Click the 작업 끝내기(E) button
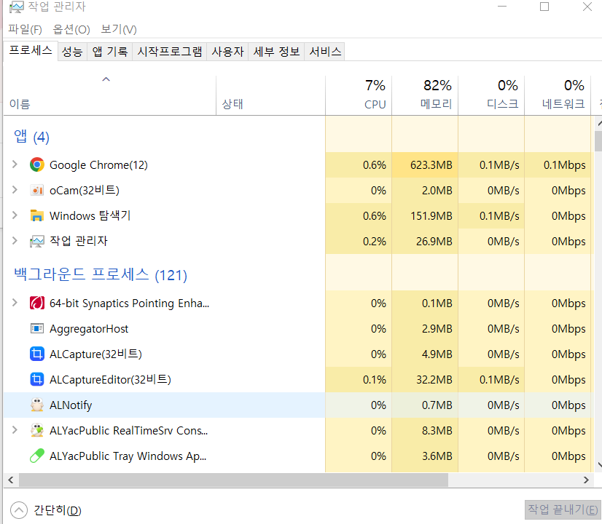602x524 pixels. [x=563, y=509]
